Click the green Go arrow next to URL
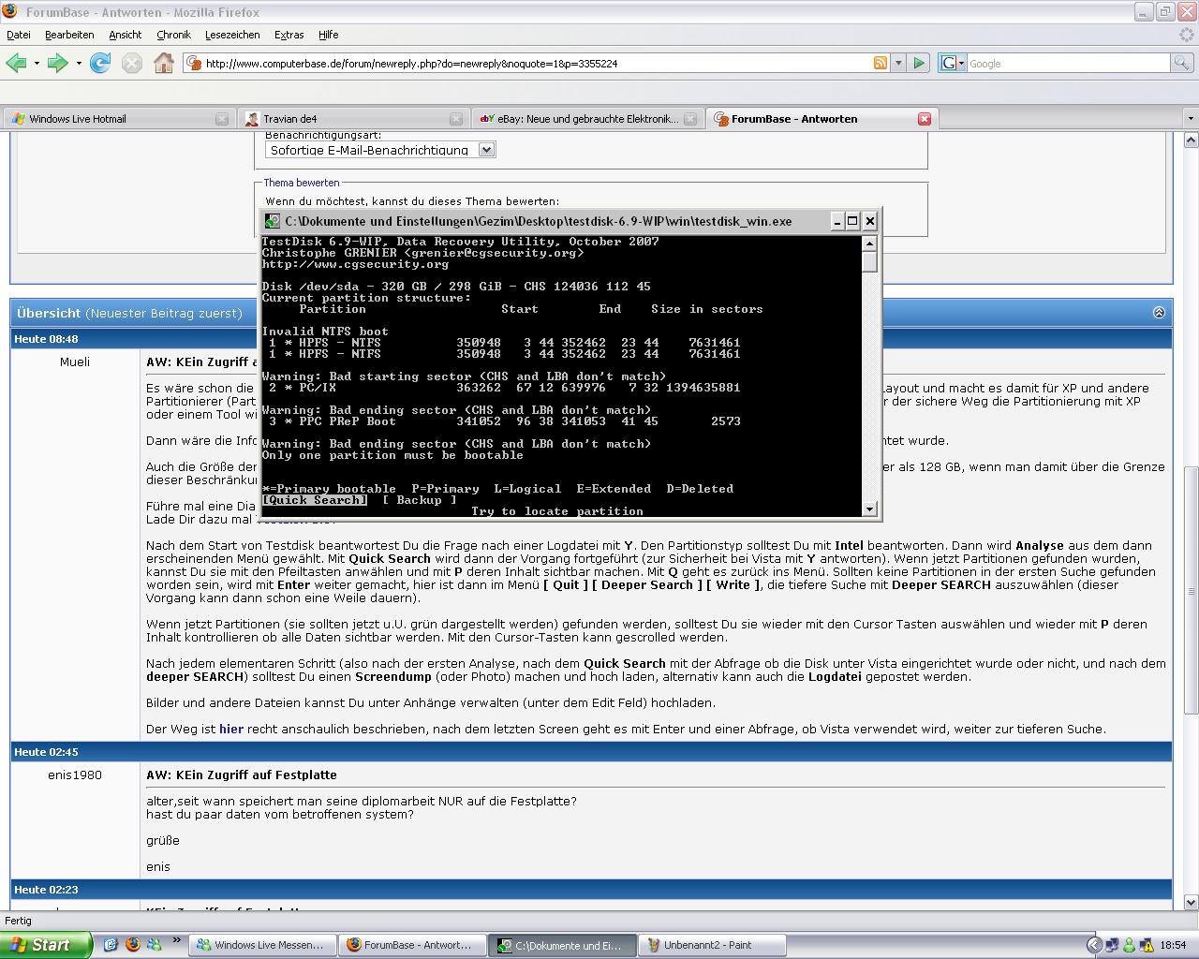This screenshot has width=1199, height=959. [x=919, y=63]
